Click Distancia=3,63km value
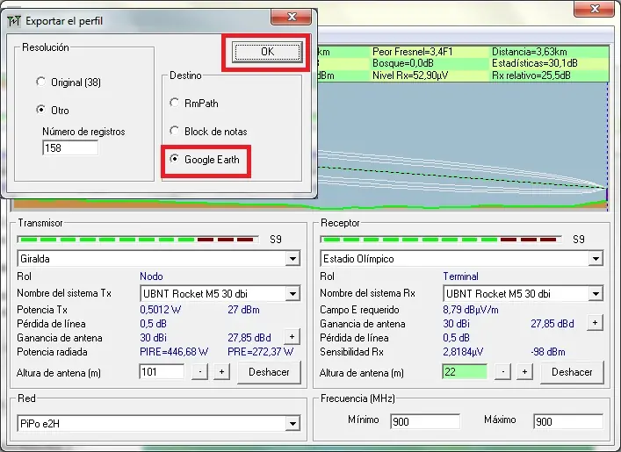This screenshot has width=621, height=452. coord(529,52)
